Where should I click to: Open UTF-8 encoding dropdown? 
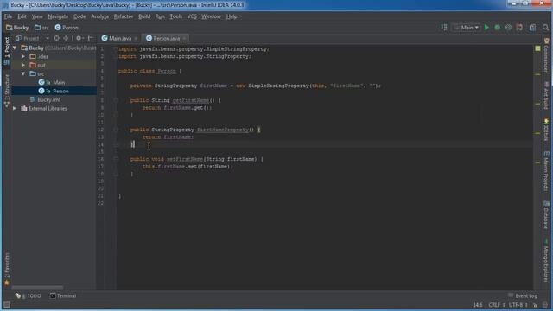(518, 305)
